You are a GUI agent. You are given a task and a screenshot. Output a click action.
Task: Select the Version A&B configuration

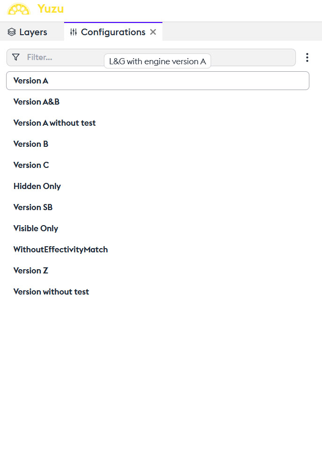(x=37, y=102)
